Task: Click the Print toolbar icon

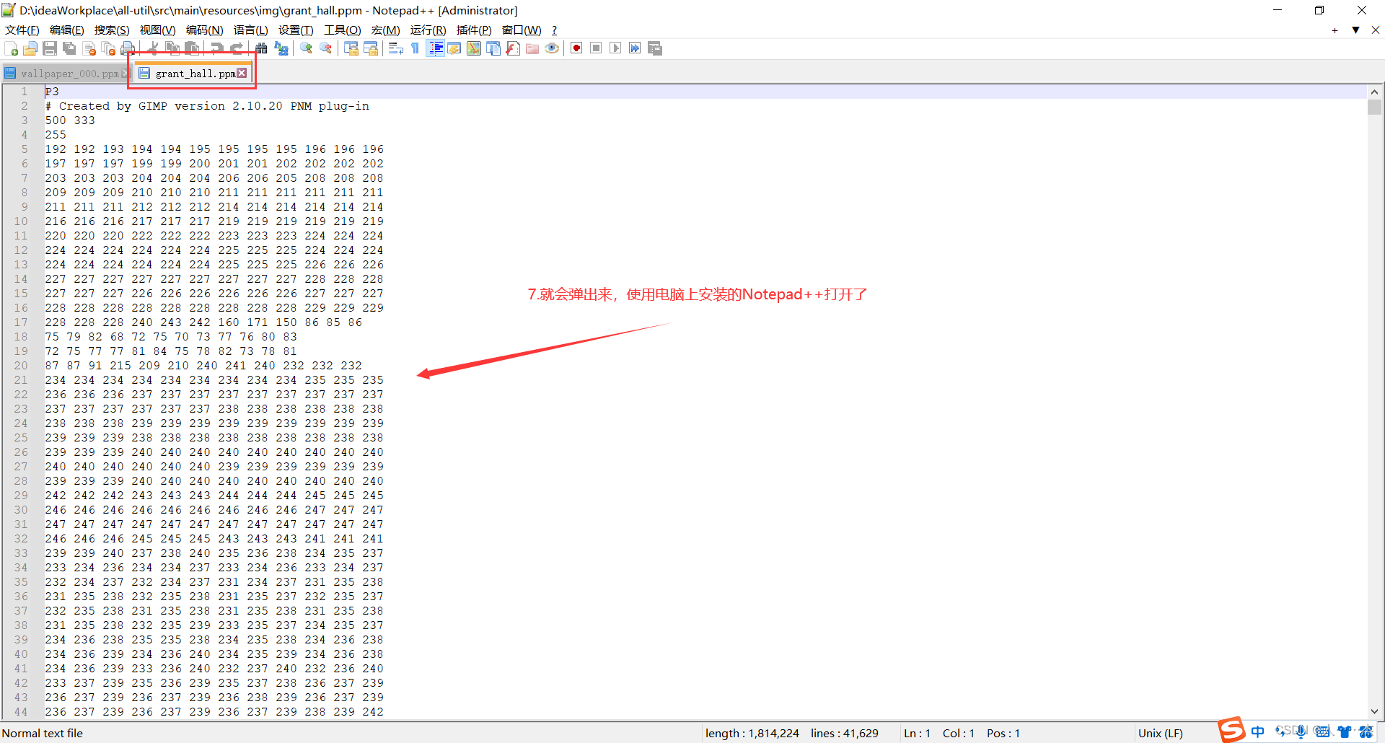Action: click(128, 48)
